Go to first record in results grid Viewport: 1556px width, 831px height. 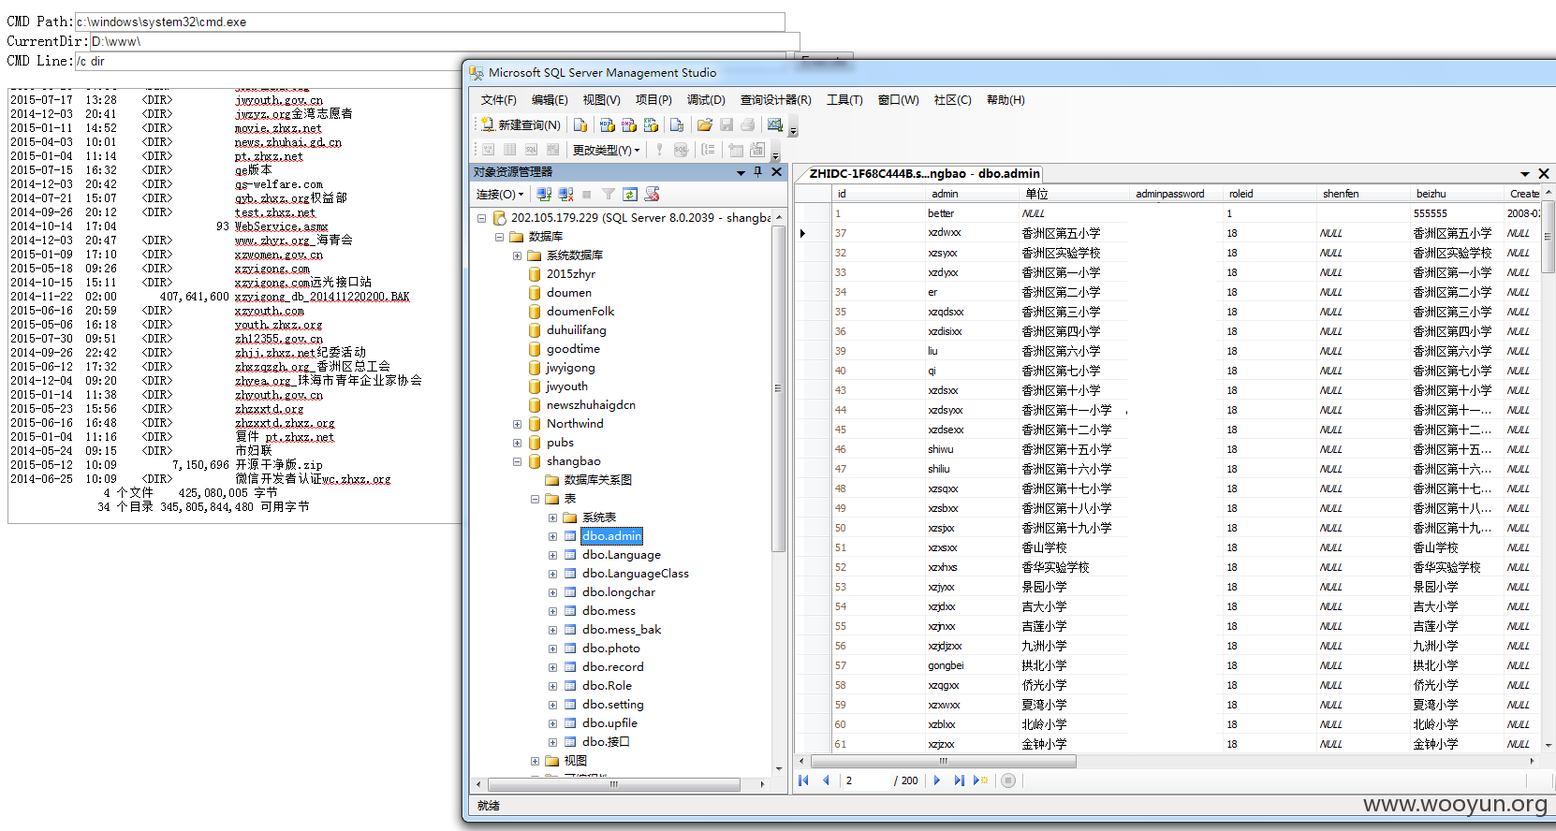[803, 780]
